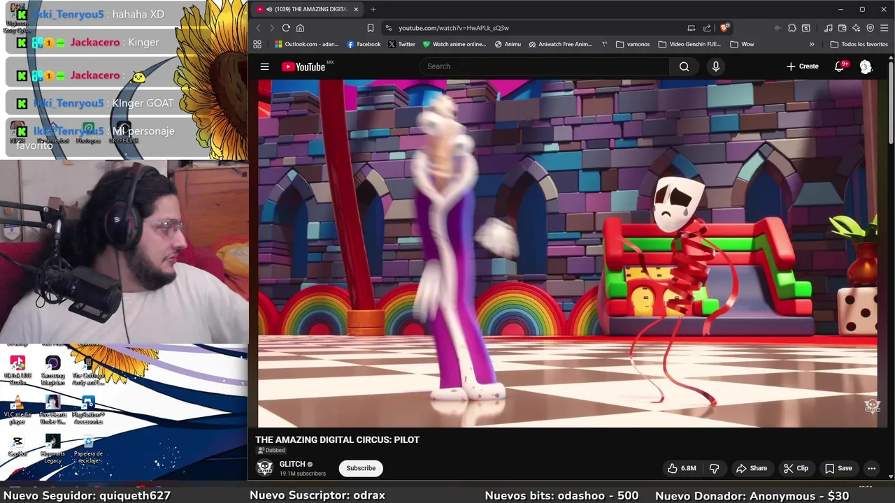Expand hidden bookmarks overflow chevron
Image resolution: width=895 pixels, height=503 pixels.
click(812, 44)
